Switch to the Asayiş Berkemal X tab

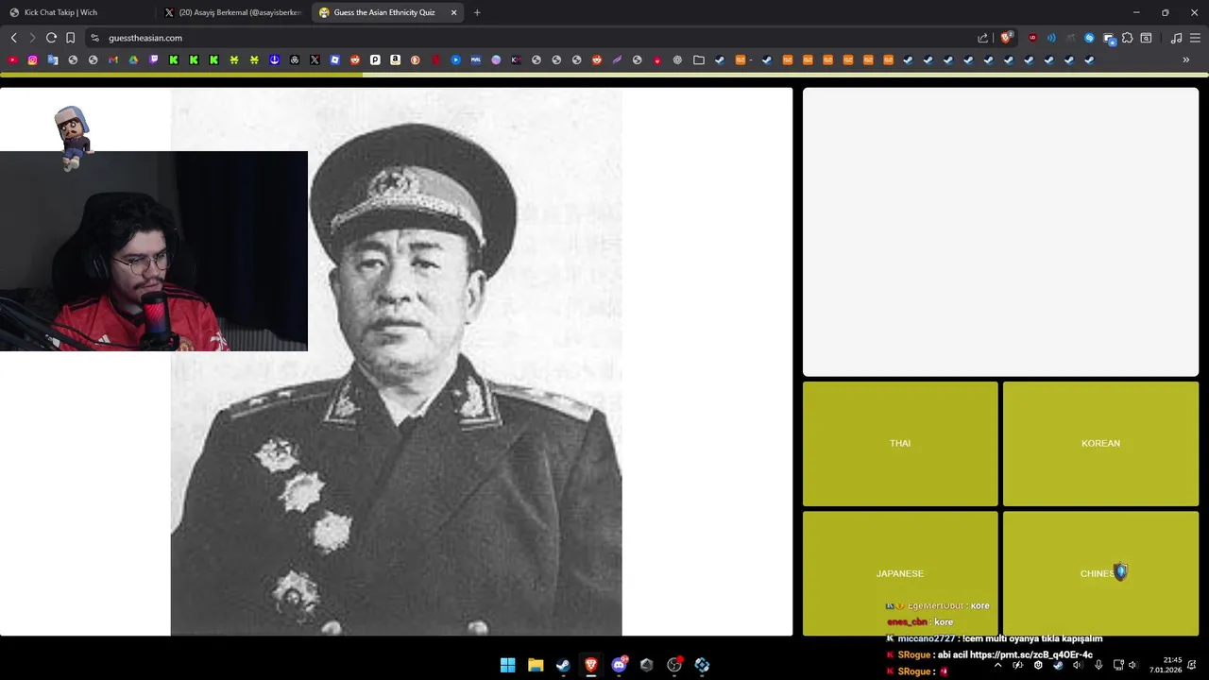pos(233,12)
